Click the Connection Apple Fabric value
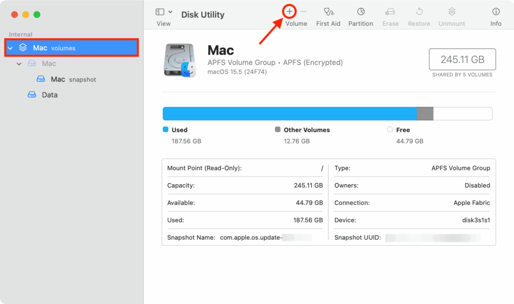Screen dimensions: 514x304 pos(472,203)
